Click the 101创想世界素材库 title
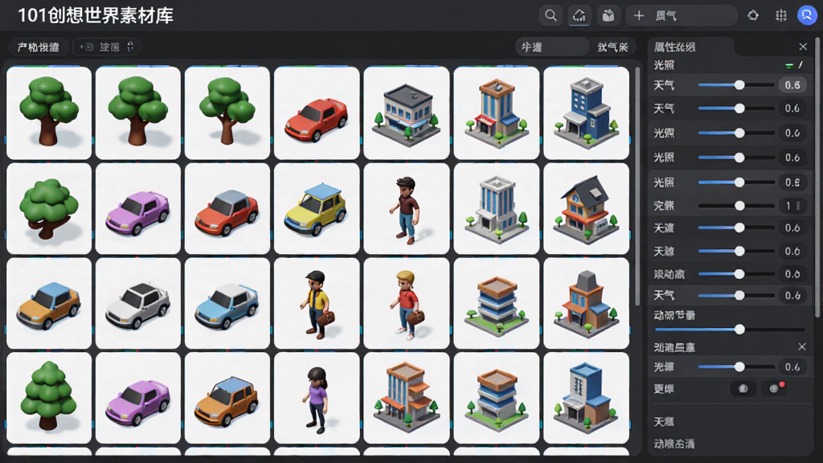The width and height of the screenshot is (823, 463). click(96, 16)
